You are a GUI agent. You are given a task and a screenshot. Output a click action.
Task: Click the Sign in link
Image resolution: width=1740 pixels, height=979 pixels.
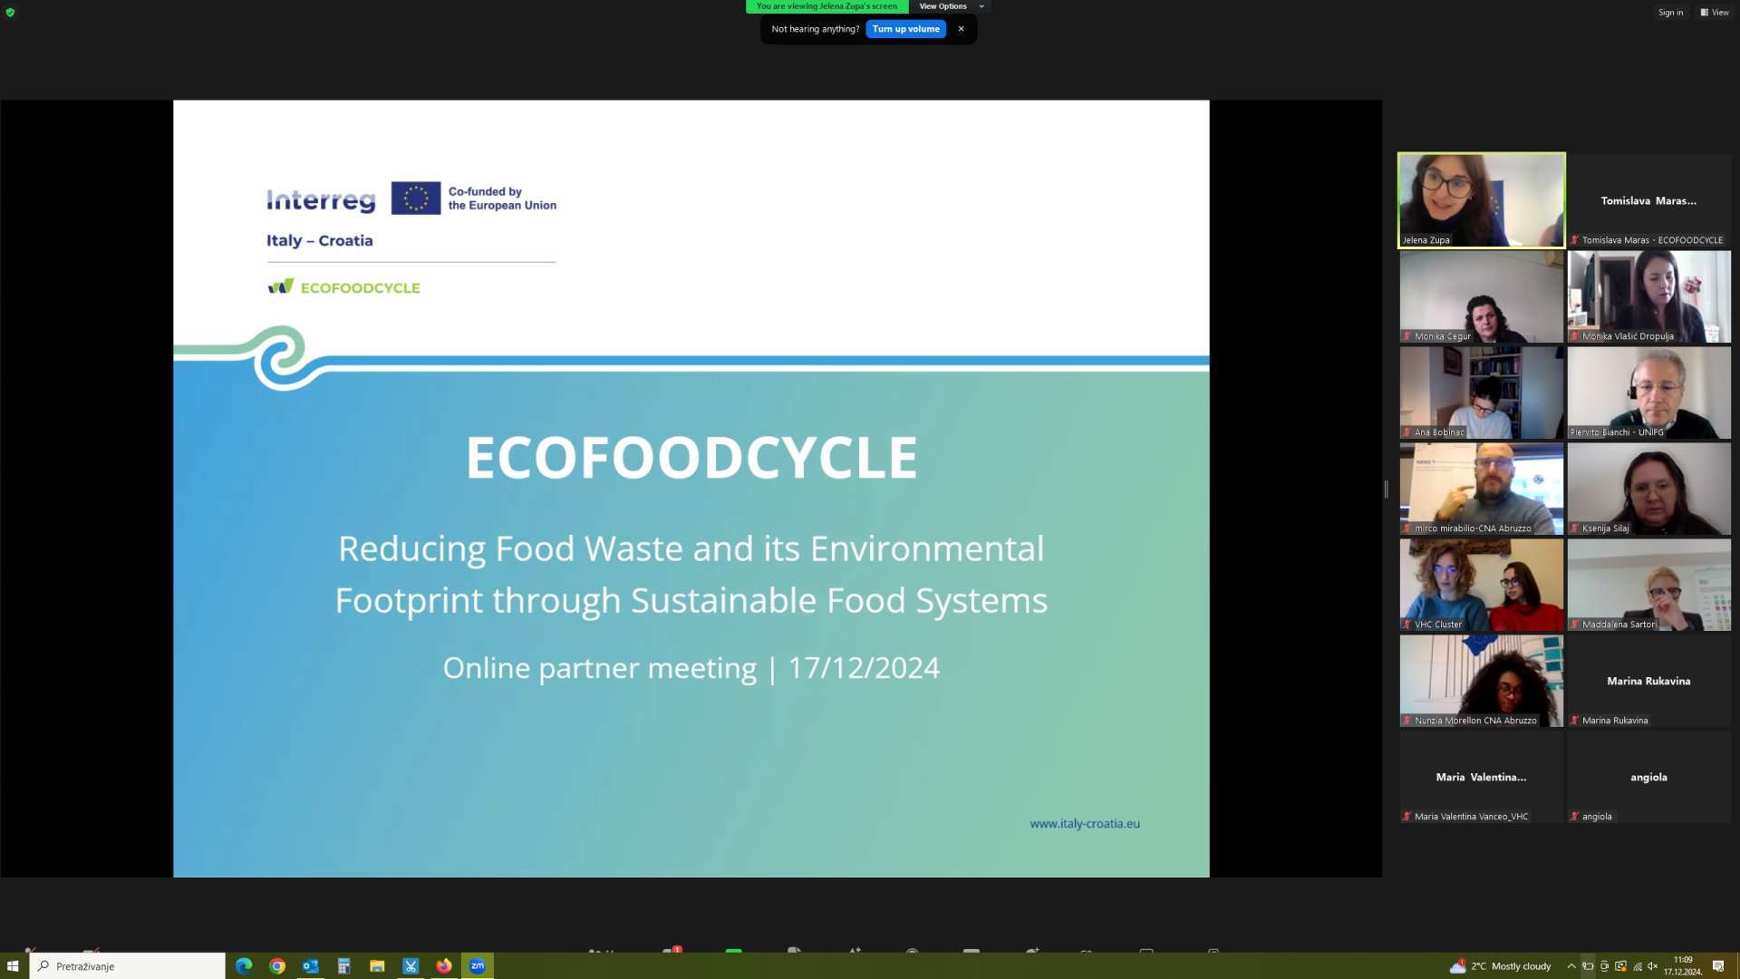coord(1670,13)
